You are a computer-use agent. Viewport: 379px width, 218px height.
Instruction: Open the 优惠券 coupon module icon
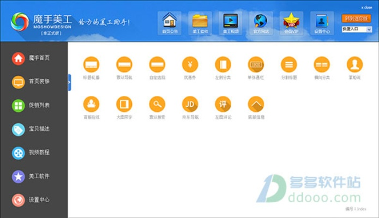pos(190,65)
